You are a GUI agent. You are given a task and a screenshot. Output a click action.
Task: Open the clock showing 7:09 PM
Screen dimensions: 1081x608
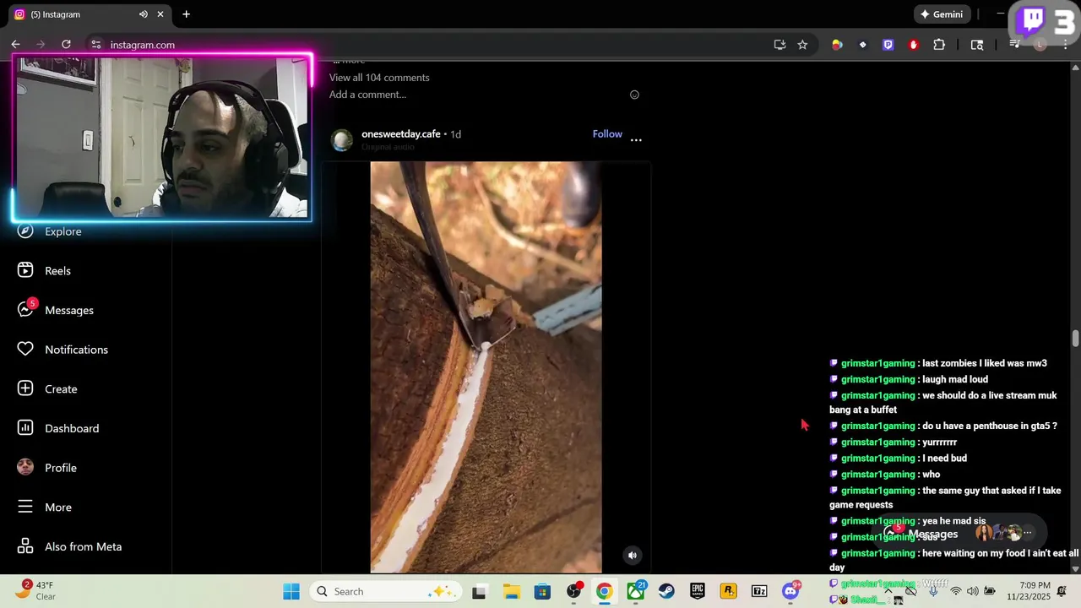(1029, 590)
